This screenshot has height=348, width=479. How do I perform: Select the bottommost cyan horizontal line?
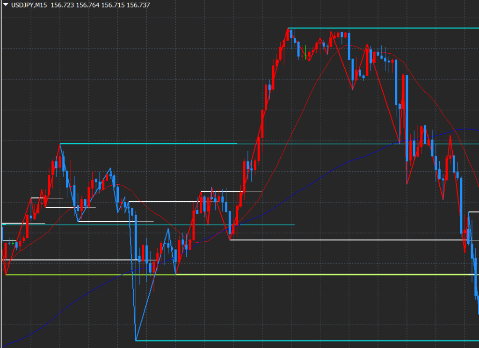click(x=304, y=341)
